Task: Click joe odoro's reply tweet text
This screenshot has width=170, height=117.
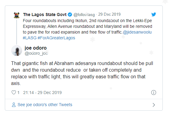Action: (82, 73)
